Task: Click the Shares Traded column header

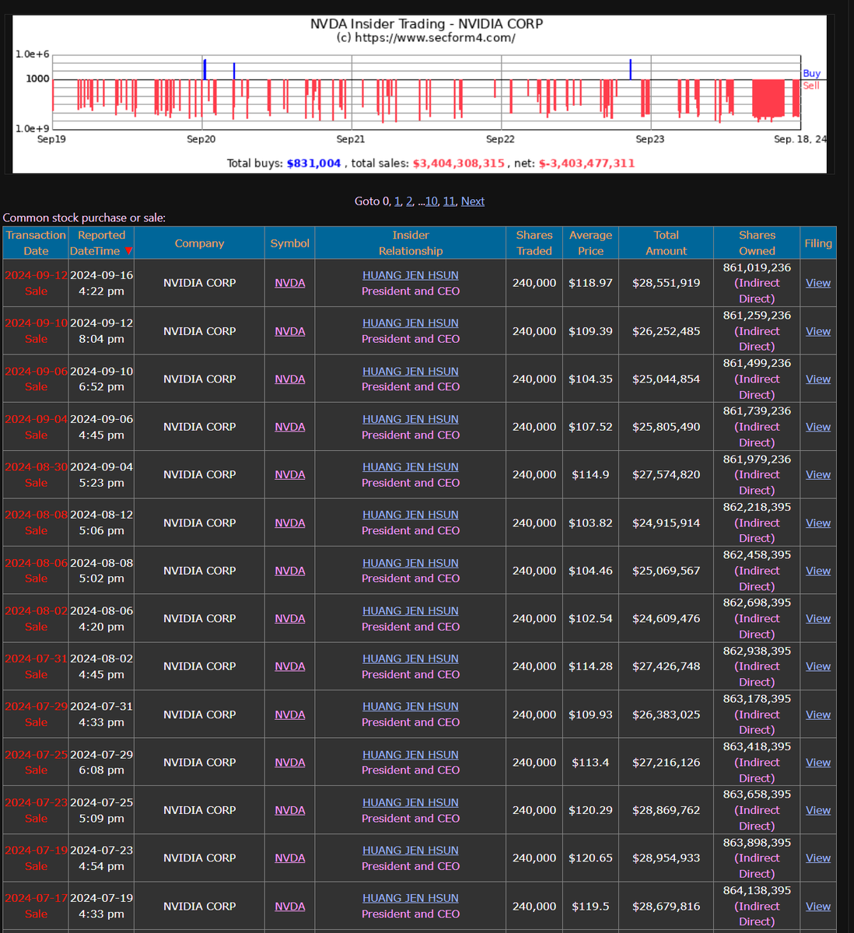Action: (x=534, y=243)
